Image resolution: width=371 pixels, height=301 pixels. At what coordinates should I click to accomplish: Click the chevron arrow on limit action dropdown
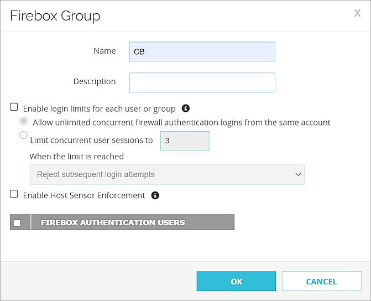click(x=298, y=174)
